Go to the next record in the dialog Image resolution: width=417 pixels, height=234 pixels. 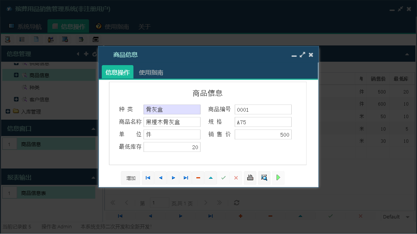(173, 178)
